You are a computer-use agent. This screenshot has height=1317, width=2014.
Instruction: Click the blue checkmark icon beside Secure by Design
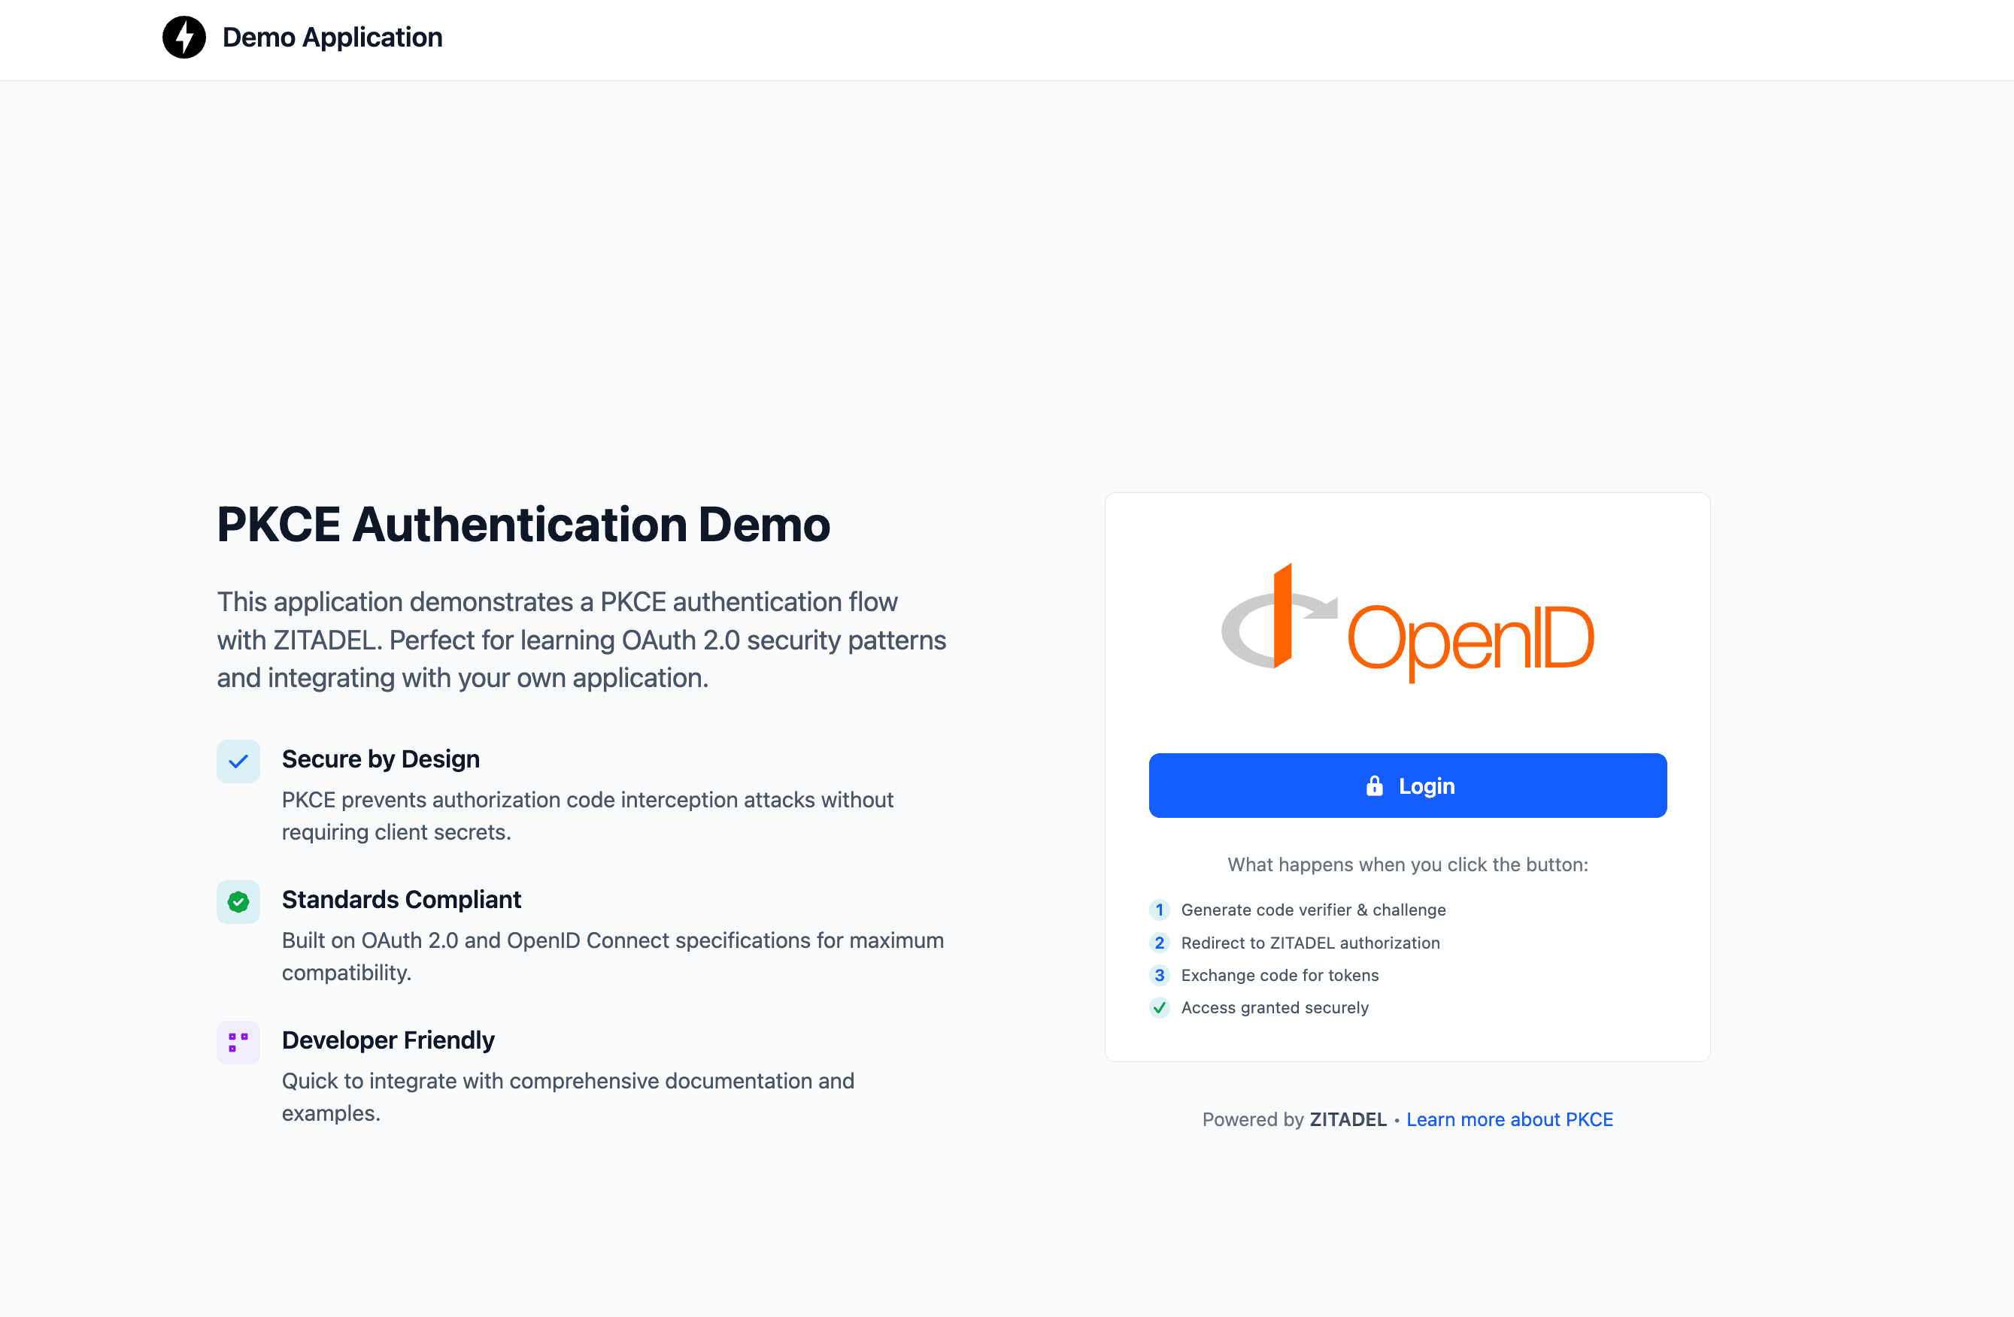pyautogui.click(x=238, y=761)
